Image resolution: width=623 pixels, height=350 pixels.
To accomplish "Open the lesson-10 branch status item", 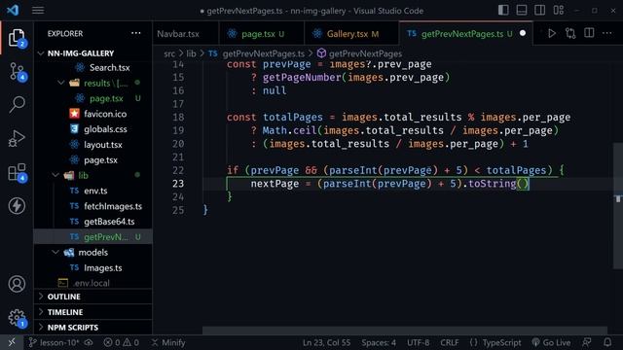I will [x=55, y=342].
